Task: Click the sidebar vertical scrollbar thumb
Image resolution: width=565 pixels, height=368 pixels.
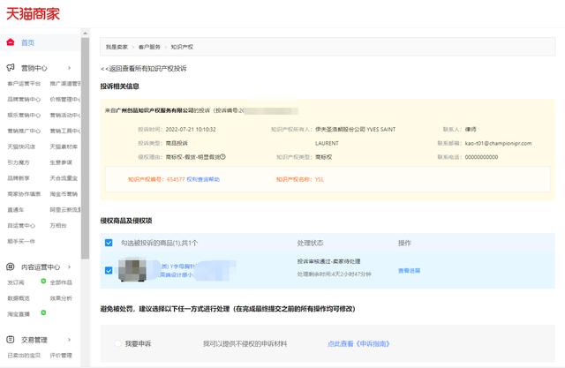Action: coord(85,147)
